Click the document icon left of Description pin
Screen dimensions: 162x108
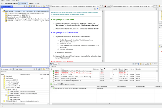(x=95, y=9)
